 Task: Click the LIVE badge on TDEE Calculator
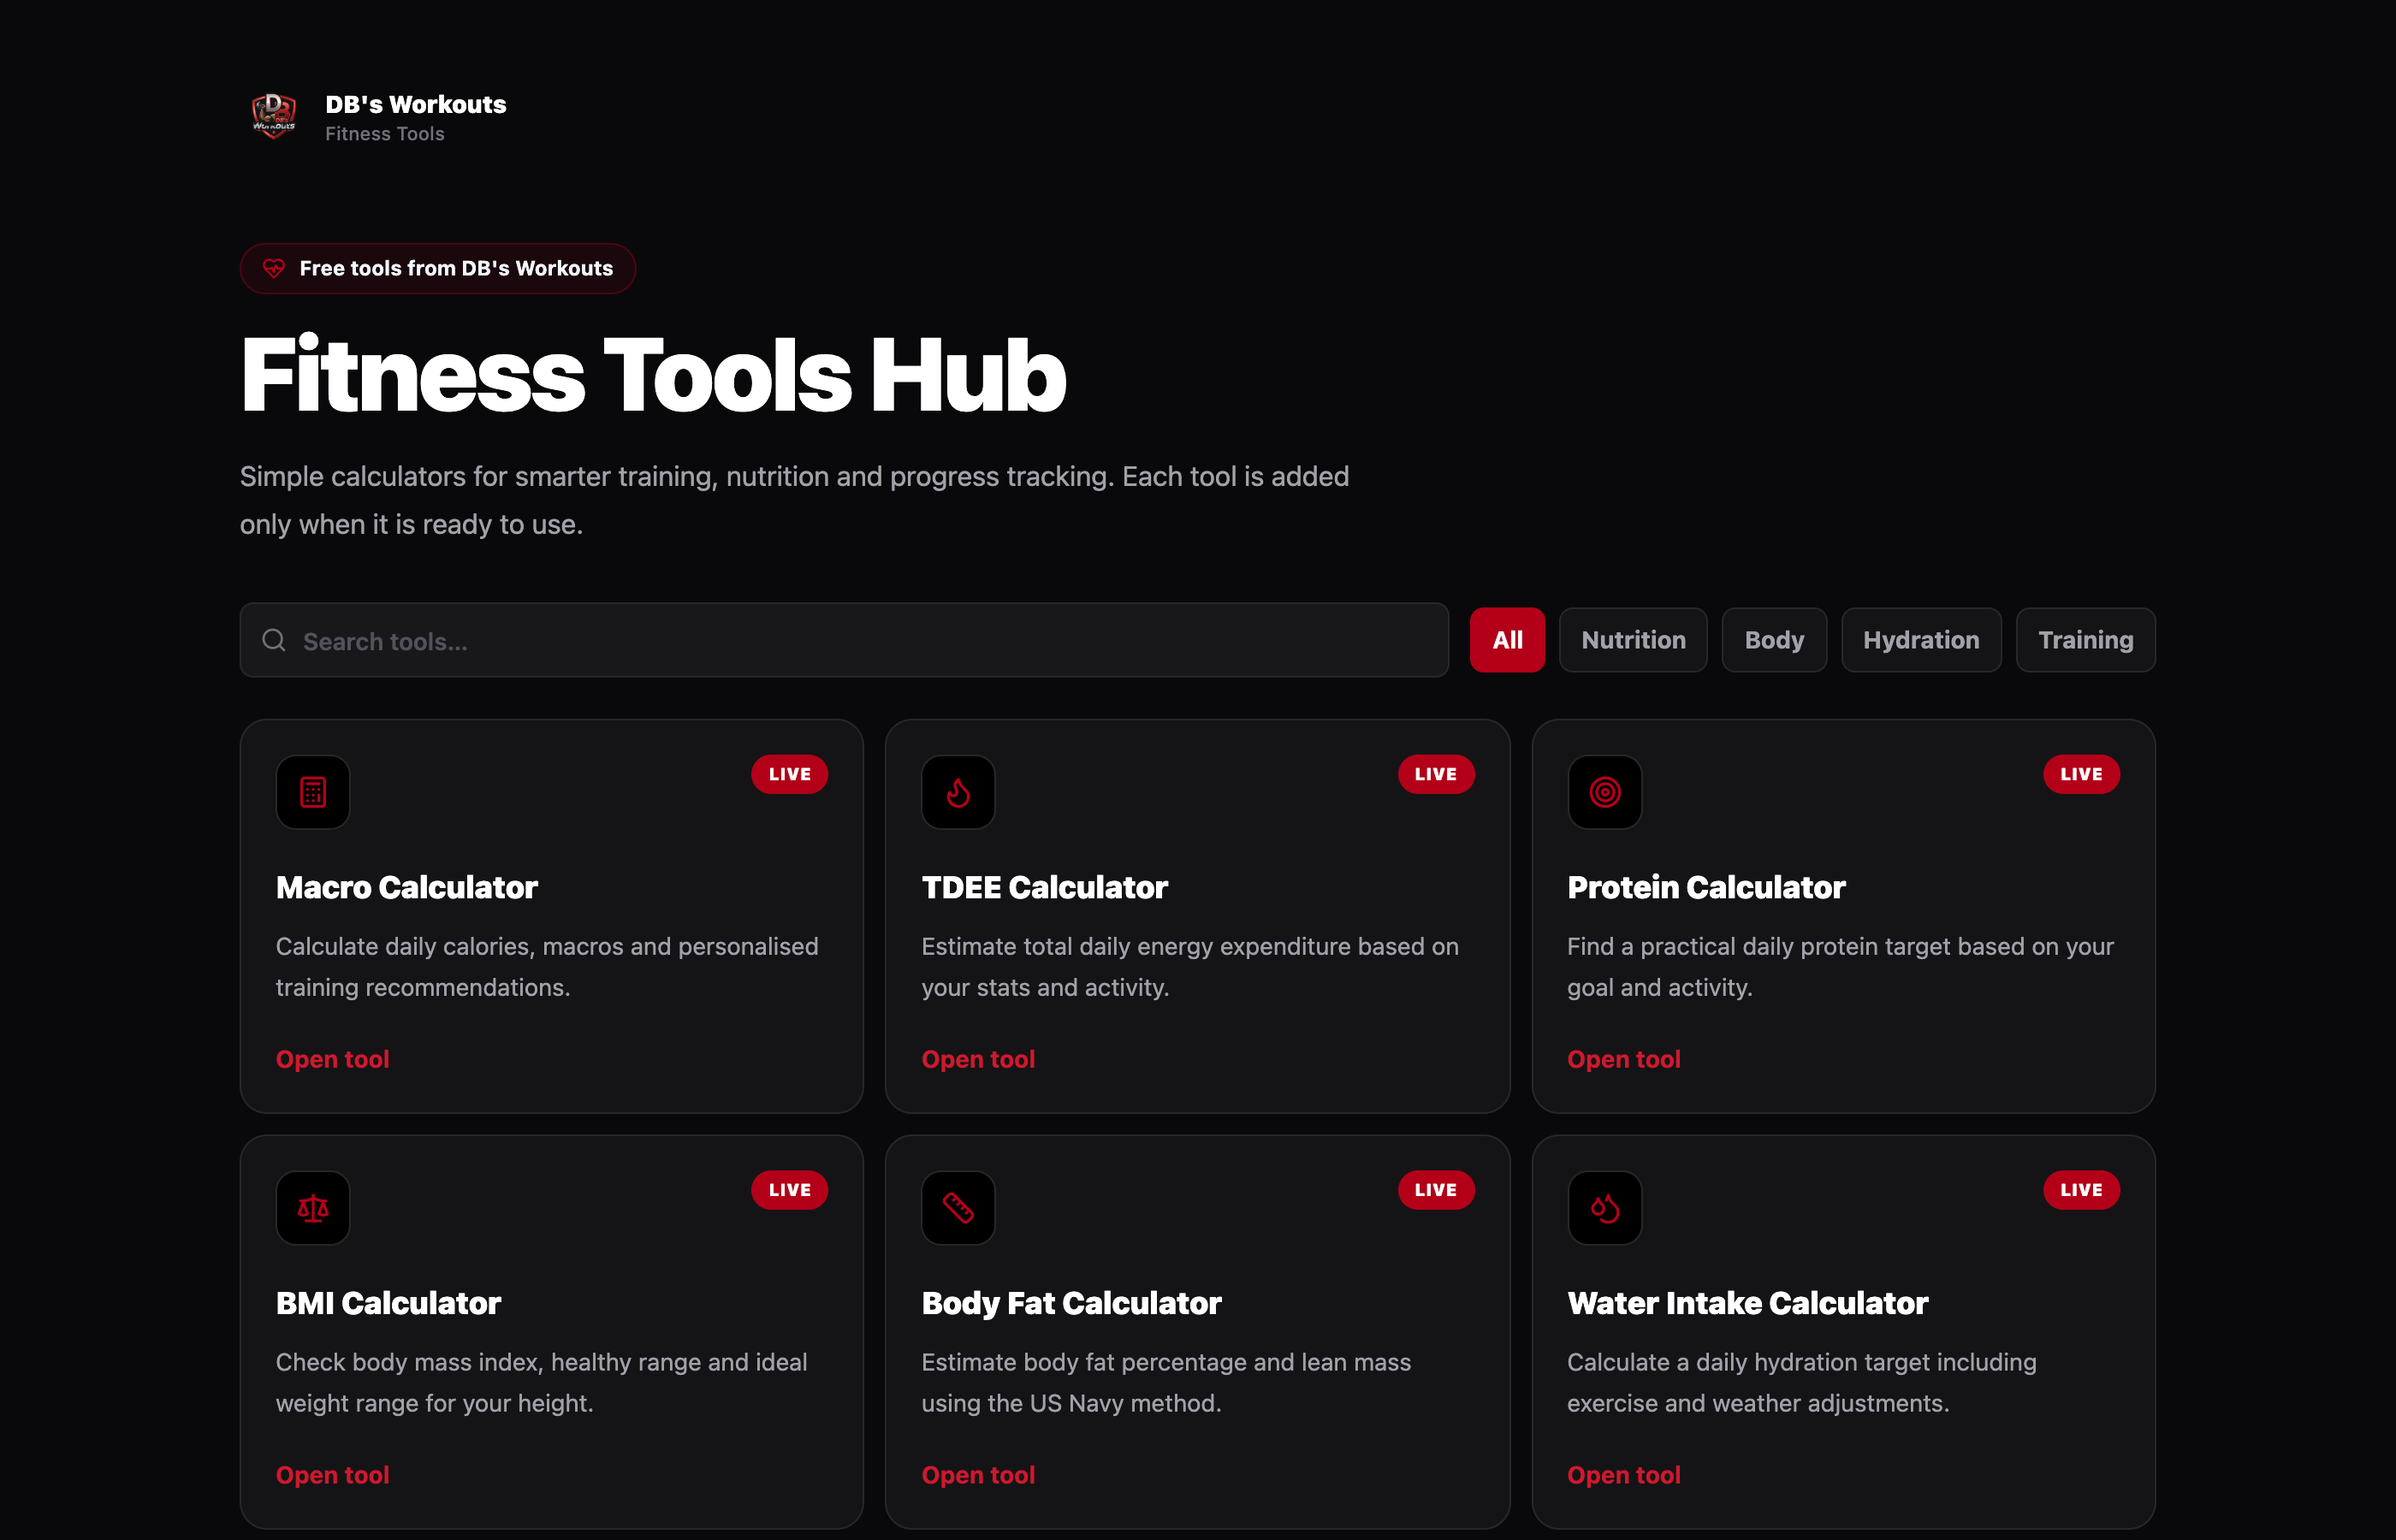tap(1436, 774)
